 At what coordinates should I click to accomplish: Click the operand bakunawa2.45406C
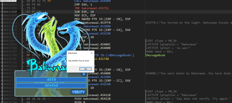pyautogui.click(x=97, y=45)
